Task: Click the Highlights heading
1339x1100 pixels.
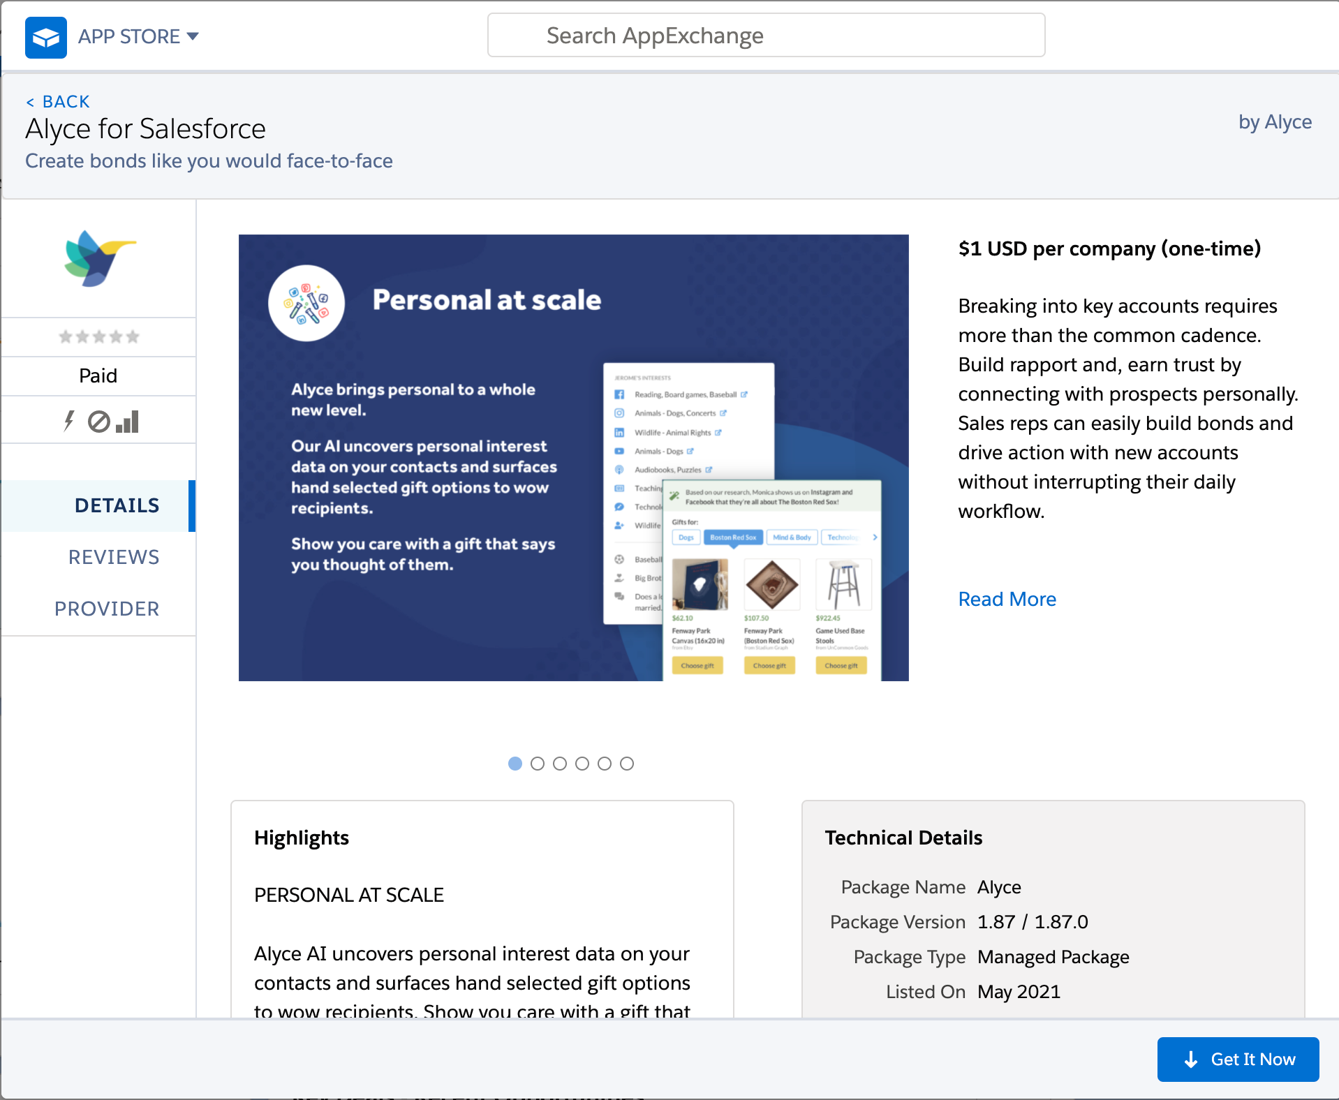Action: 302,838
